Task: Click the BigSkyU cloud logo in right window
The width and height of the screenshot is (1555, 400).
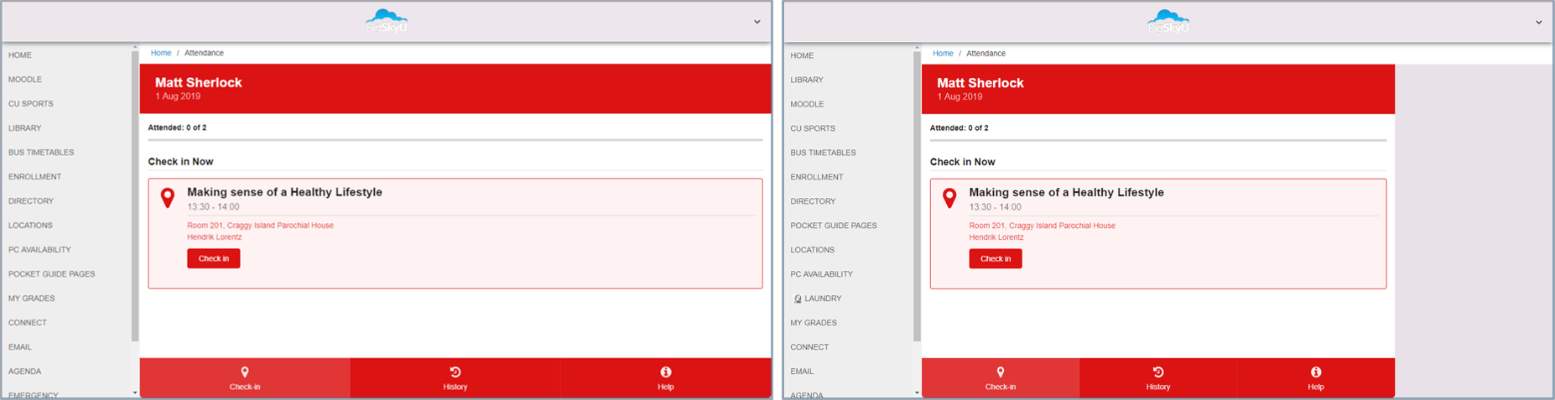Action: [x=1168, y=22]
